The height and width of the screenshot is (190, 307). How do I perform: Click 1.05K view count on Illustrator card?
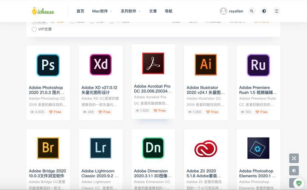(x=195, y=112)
